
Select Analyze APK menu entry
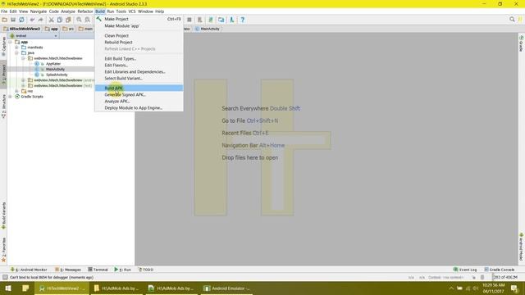pyautogui.click(x=139, y=102)
